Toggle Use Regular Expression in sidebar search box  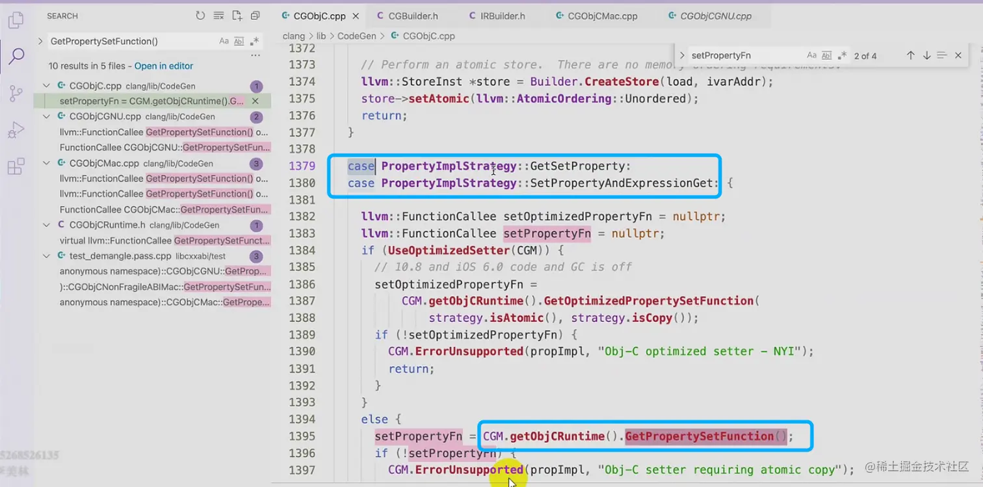pos(254,42)
